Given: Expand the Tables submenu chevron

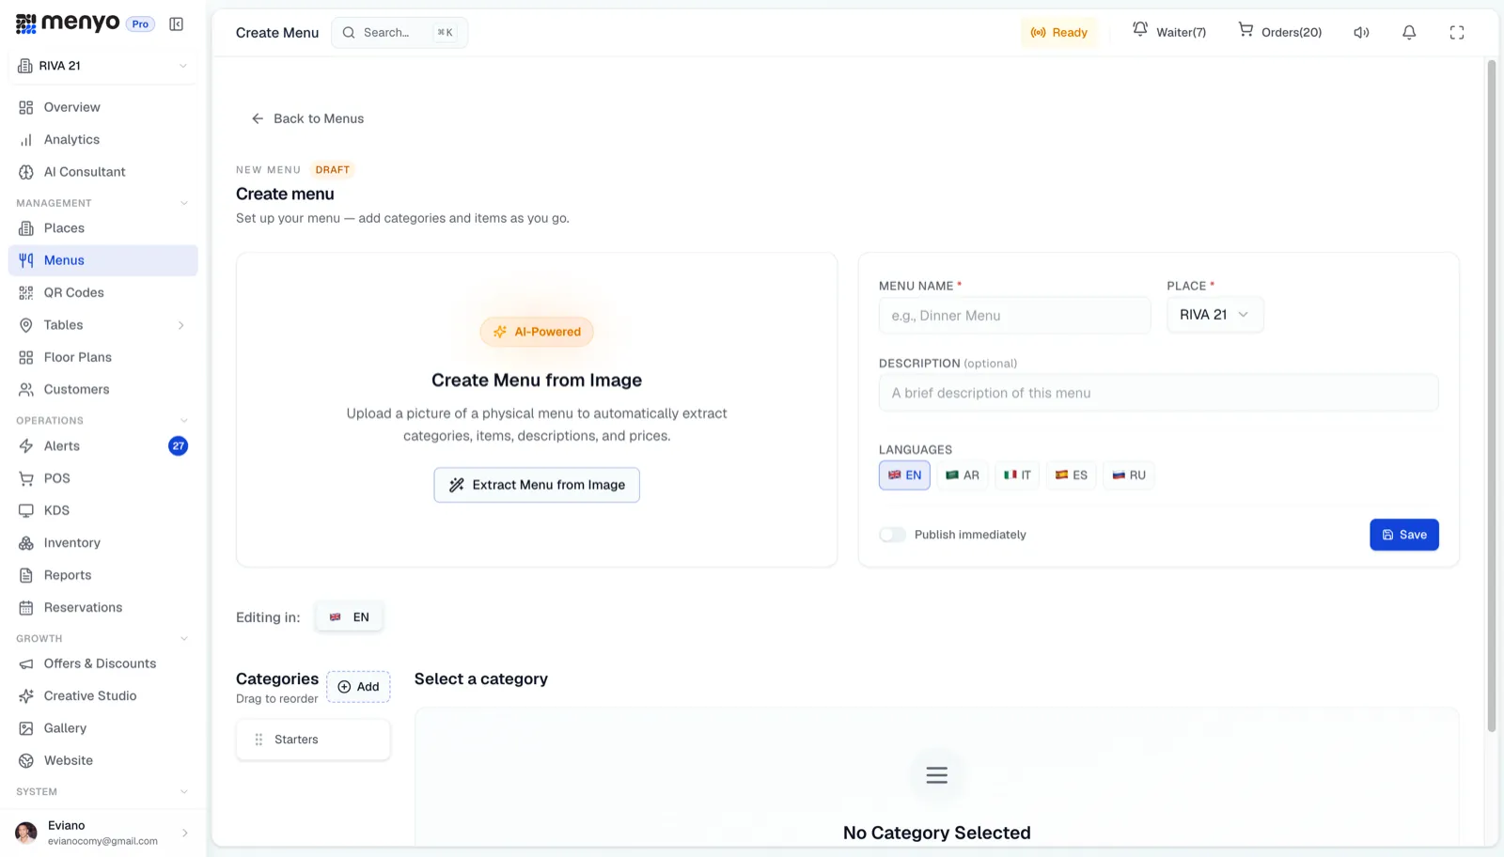Looking at the screenshot, I should pos(180,325).
